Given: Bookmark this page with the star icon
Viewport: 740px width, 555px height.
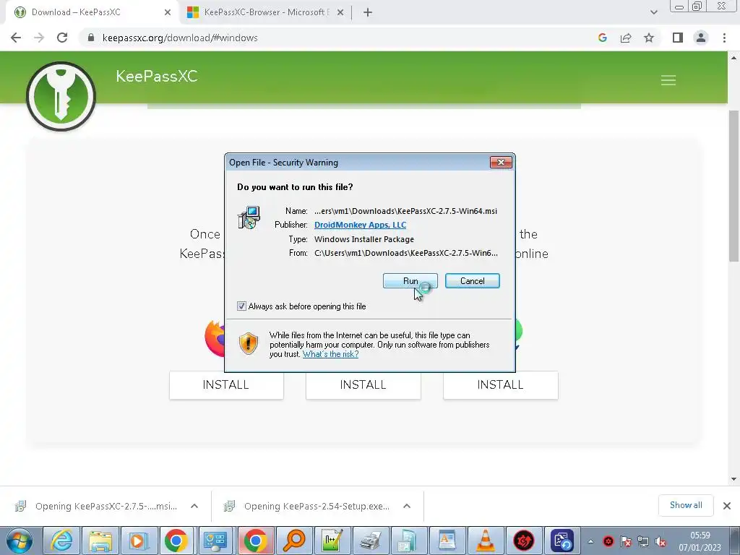Looking at the screenshot, I should (x=649, y=38).
